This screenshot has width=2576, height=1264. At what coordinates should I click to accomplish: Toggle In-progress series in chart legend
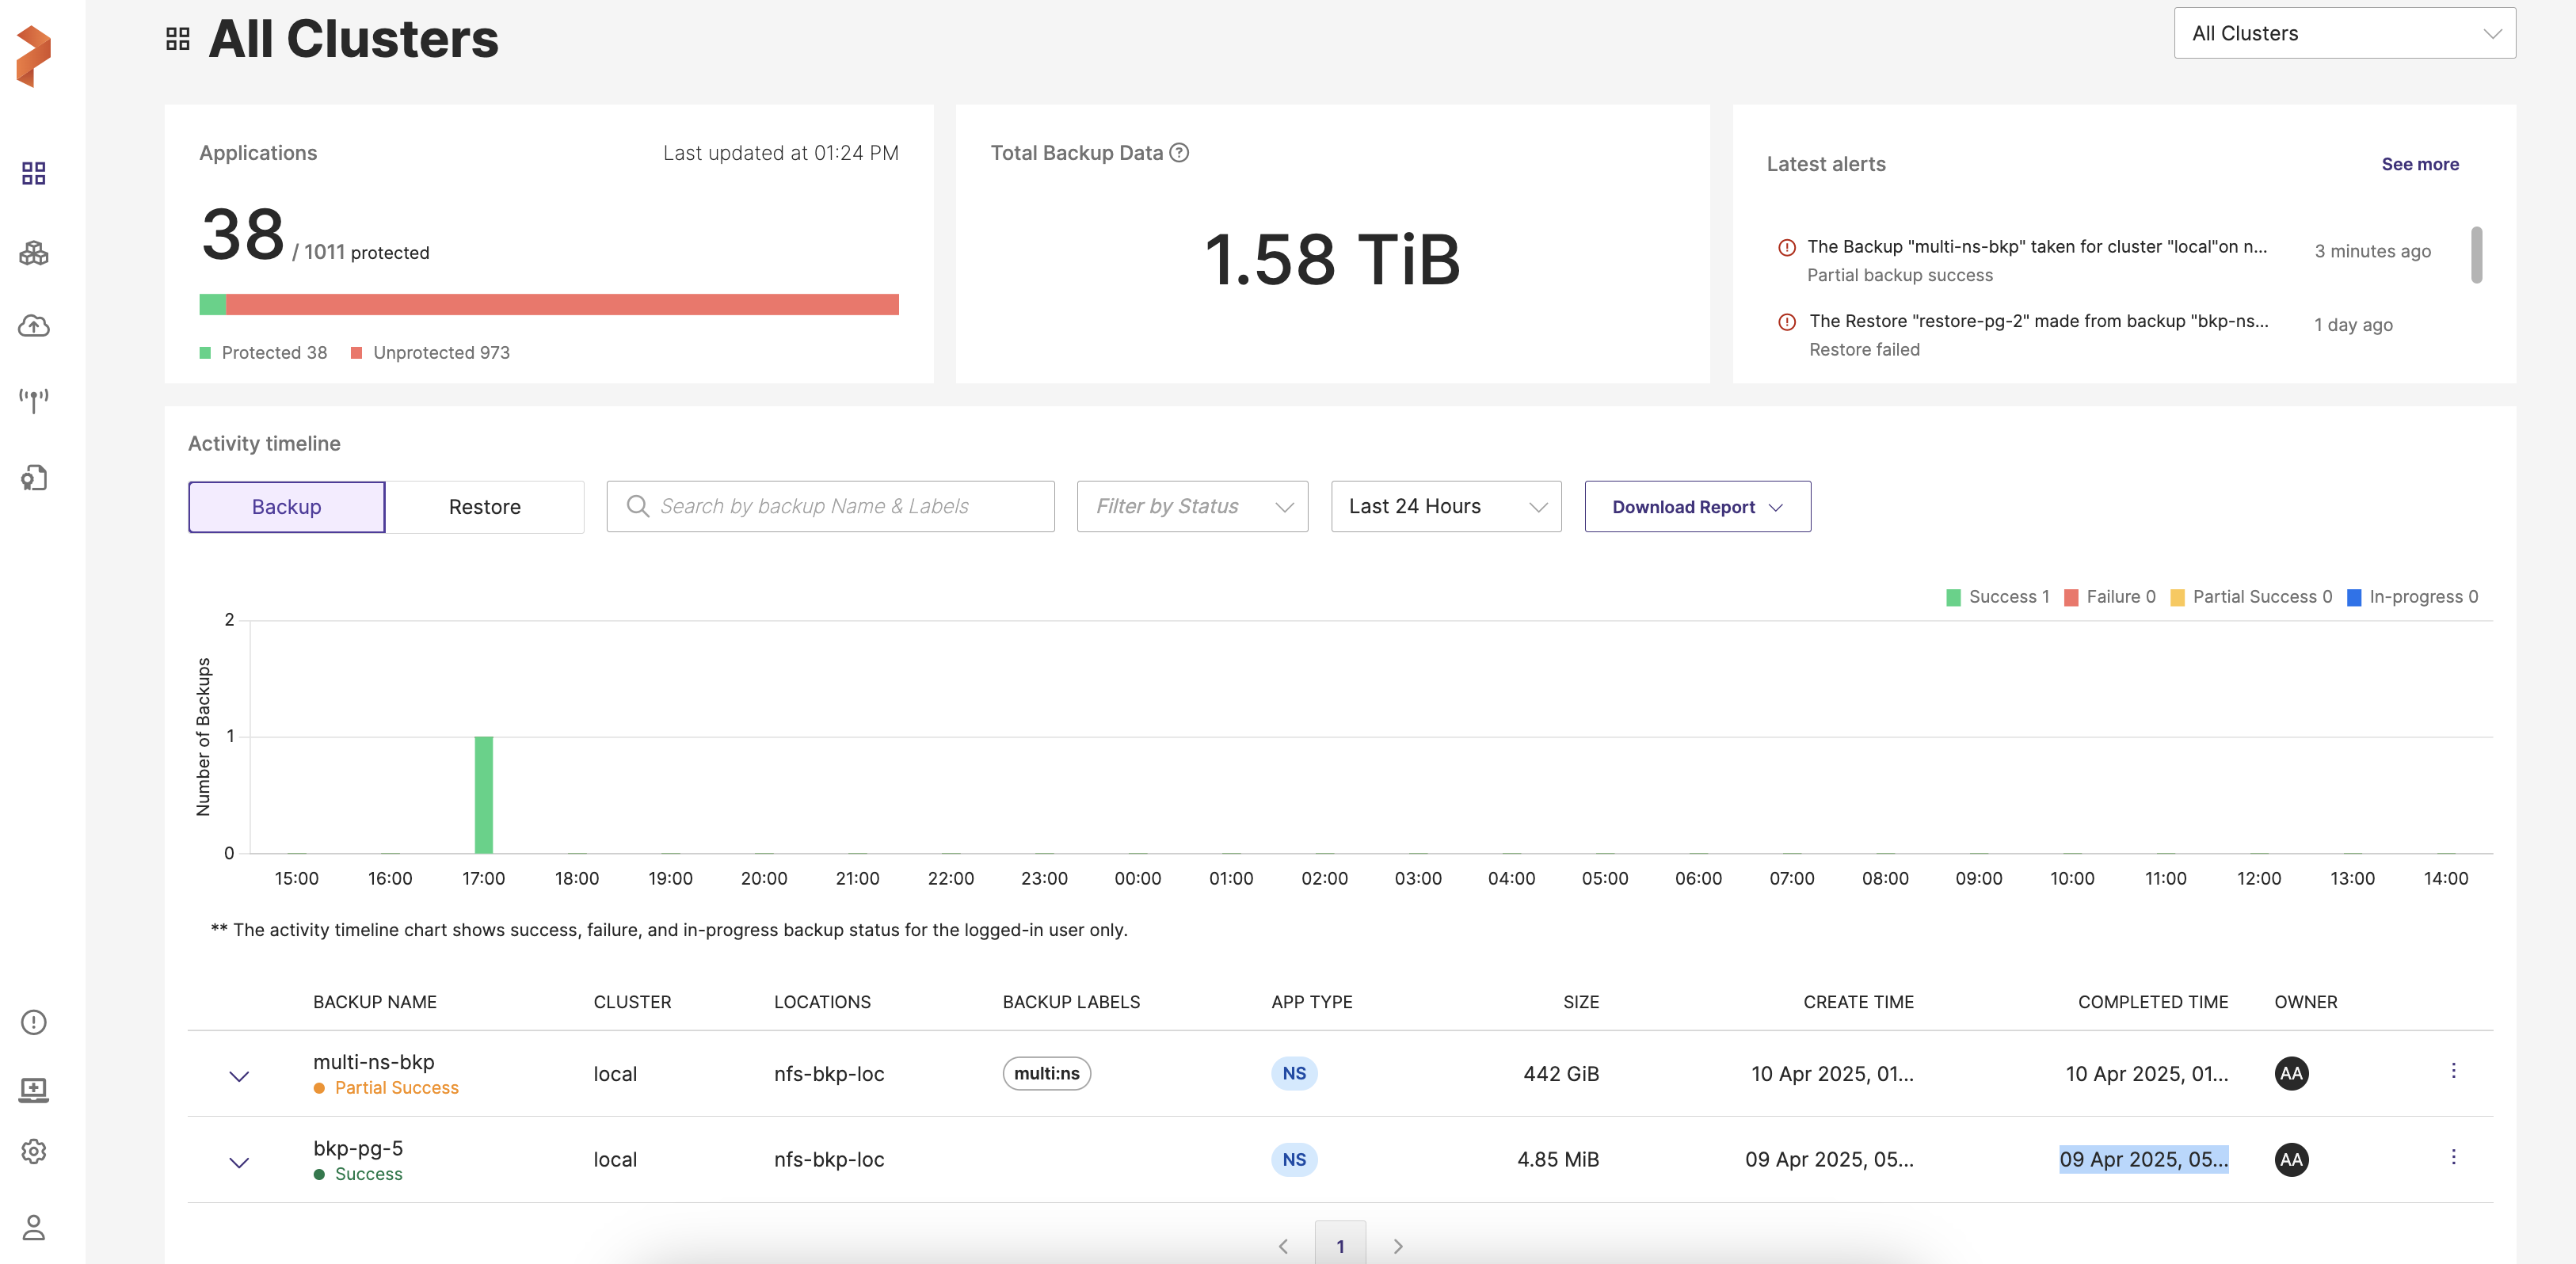click(2412, 596)
